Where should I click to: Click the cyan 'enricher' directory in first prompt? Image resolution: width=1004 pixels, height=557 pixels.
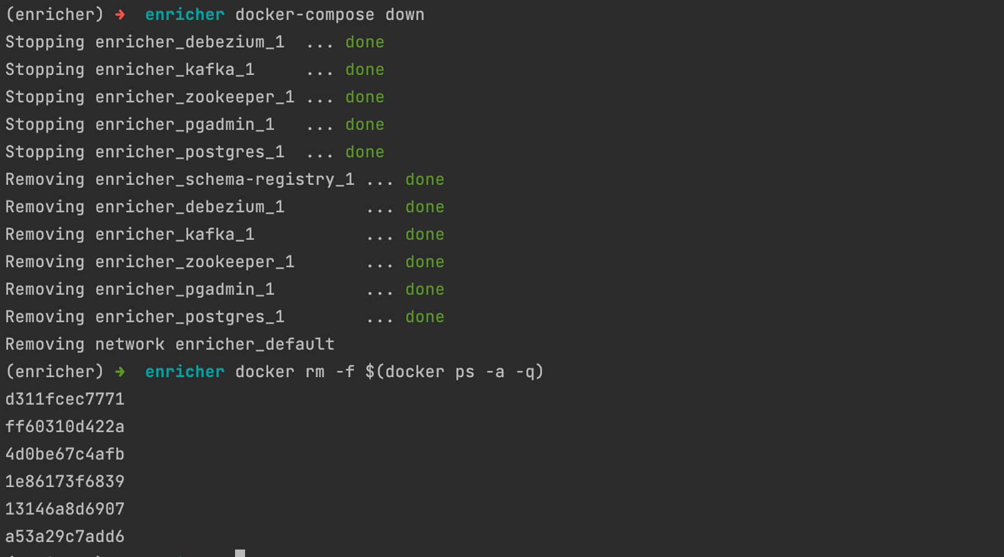(x=185, y=14)
